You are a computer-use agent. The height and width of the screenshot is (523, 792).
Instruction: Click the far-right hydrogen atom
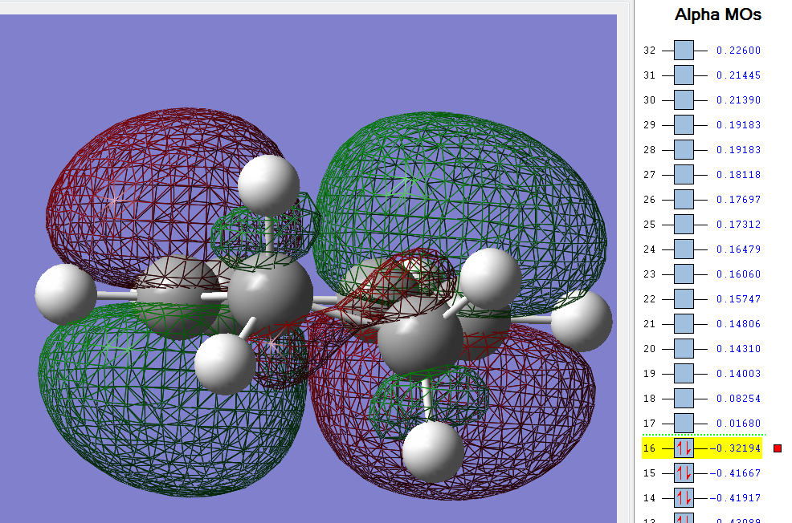[x=582, y=321]
